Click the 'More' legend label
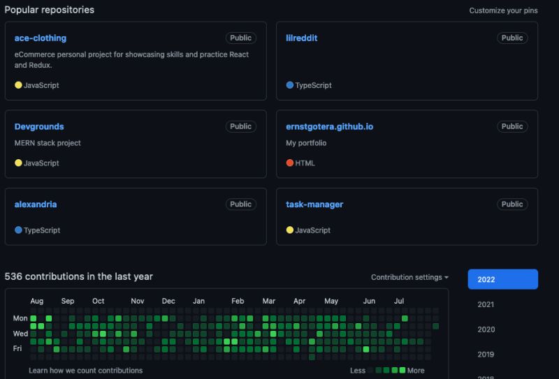This screenshot has width=559, height=379. click(x=416, y=371)
